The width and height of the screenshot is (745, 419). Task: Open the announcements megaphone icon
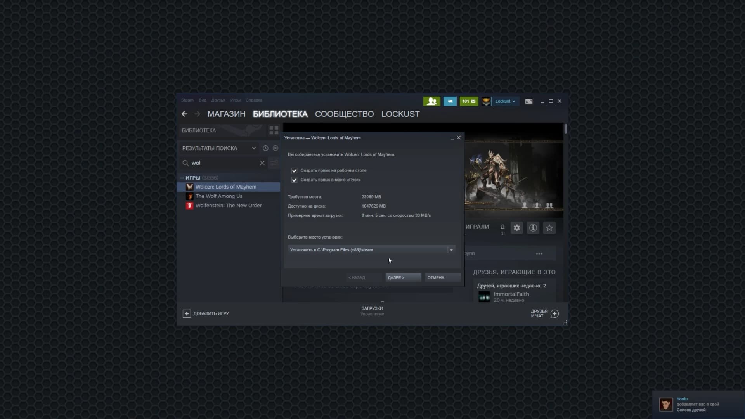[450, 101]
